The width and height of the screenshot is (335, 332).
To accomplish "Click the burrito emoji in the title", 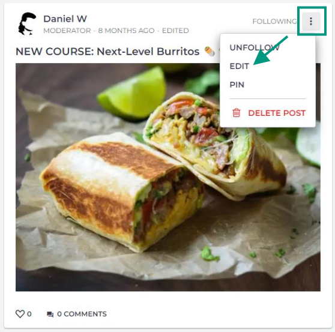I will pyautogui.click(x=209, y=51).
